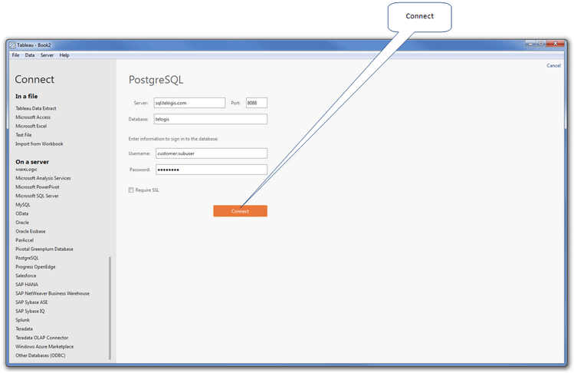The height and width of the screenshot is (373, 574).
Task: Select Microsoft PowerPivot
Action: tap(38, 186)
